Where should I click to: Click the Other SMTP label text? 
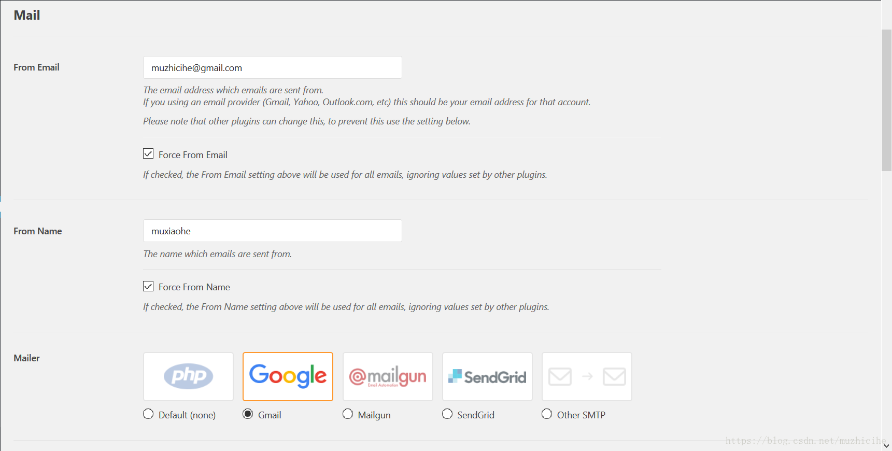point(581,415)
